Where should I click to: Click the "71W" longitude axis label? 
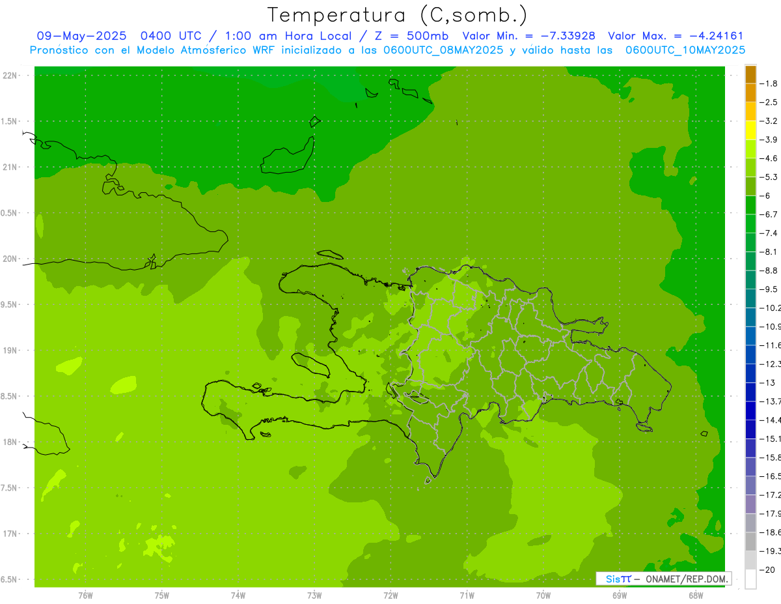click(467, 595)
